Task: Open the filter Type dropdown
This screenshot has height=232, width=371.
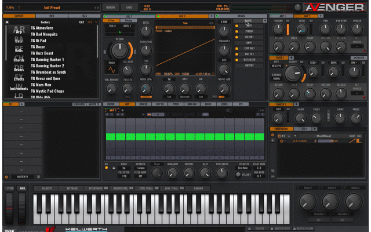Action: (277, 66)
